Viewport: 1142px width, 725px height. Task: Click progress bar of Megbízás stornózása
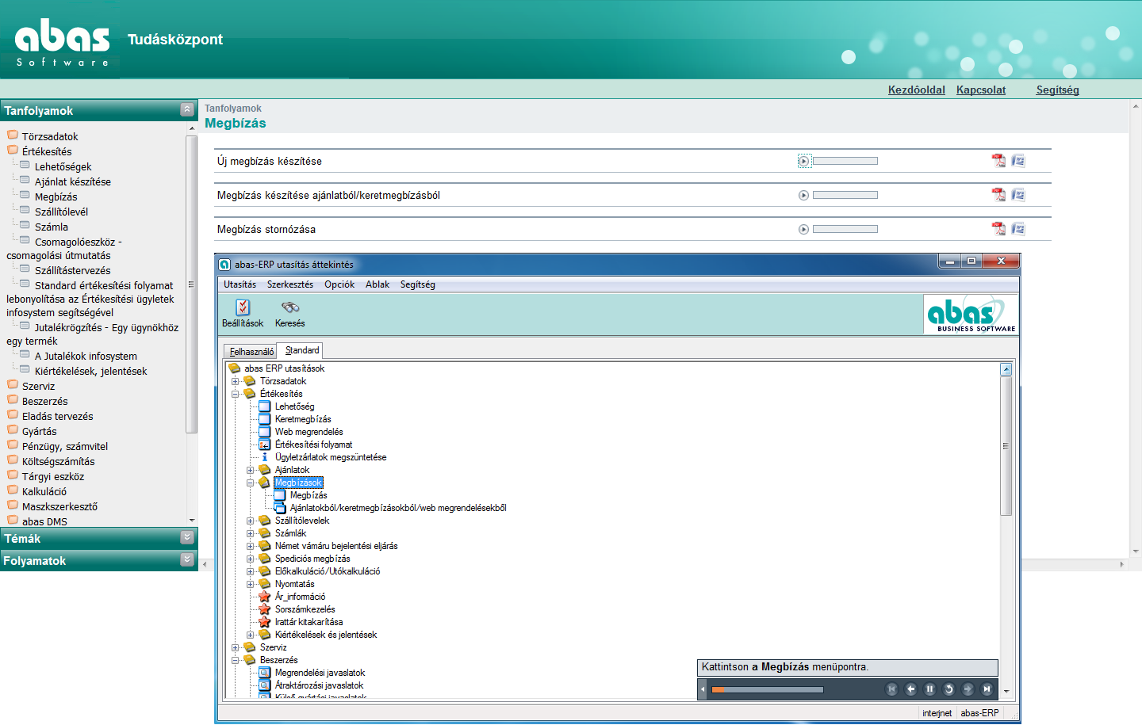[x=845, y=229]
